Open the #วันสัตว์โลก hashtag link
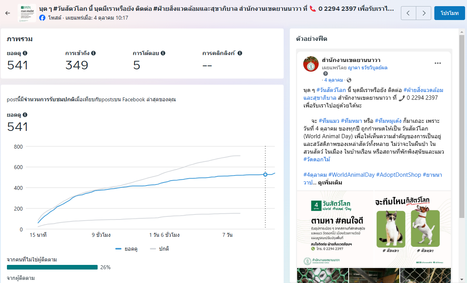The image size is (467, 283). (x=331, y=90)
